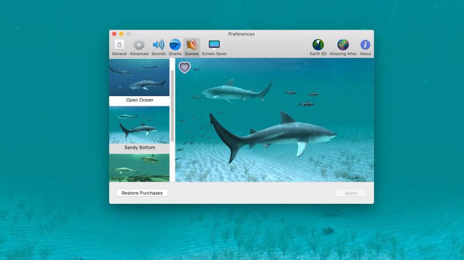The width and height of the screenshot is (464, 260).
Task: Click the Earth 3D globe icon
Action: click(318, 47)
